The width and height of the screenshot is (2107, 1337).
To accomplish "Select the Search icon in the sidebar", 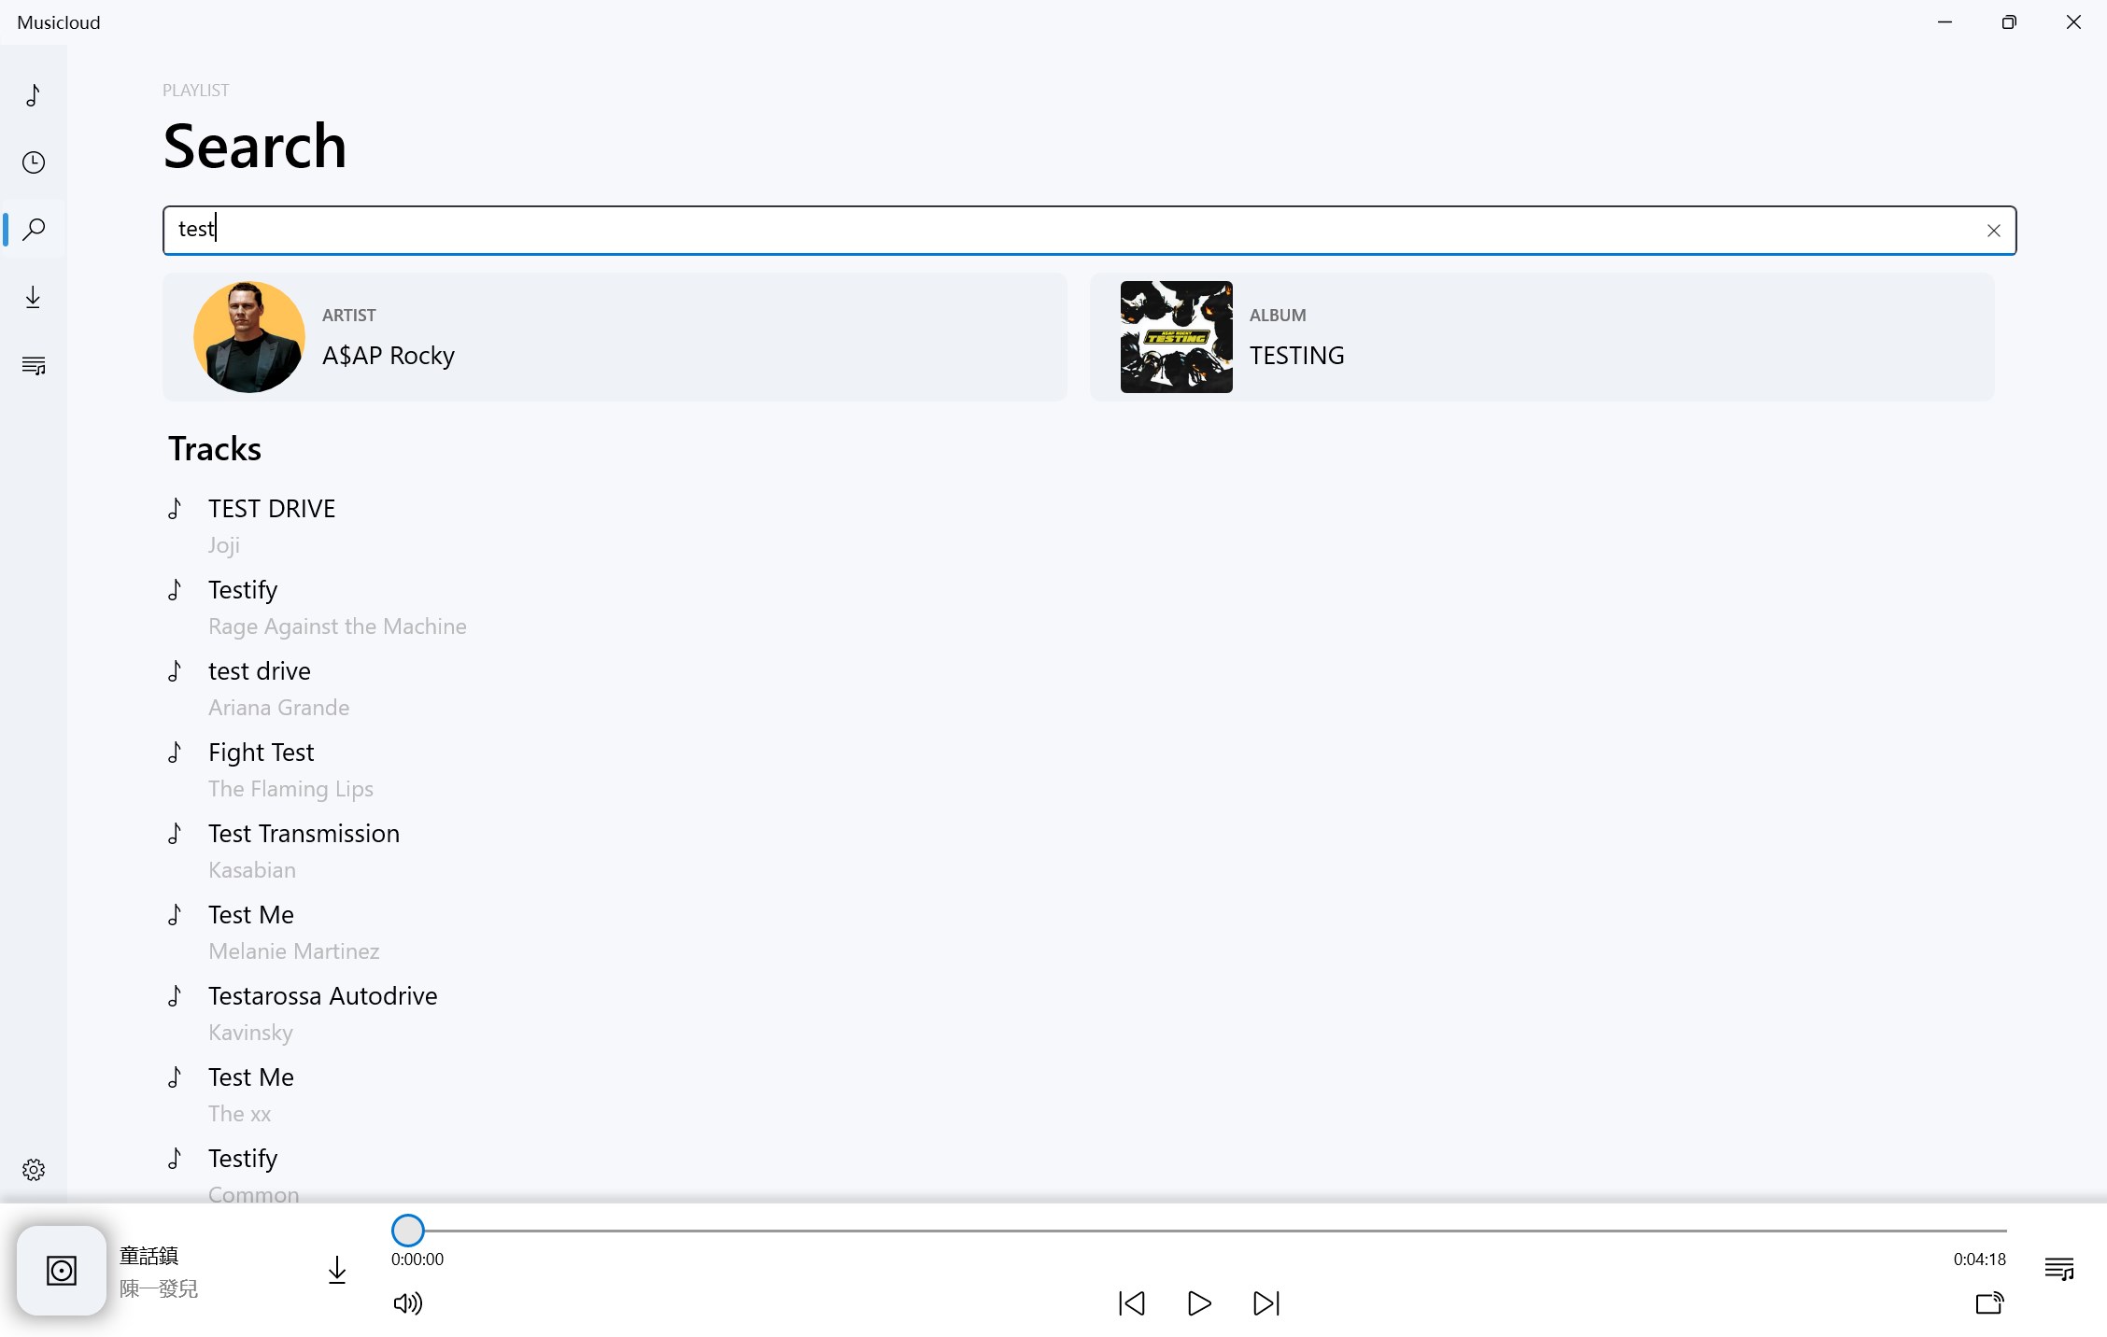I will tap(34, 230).
